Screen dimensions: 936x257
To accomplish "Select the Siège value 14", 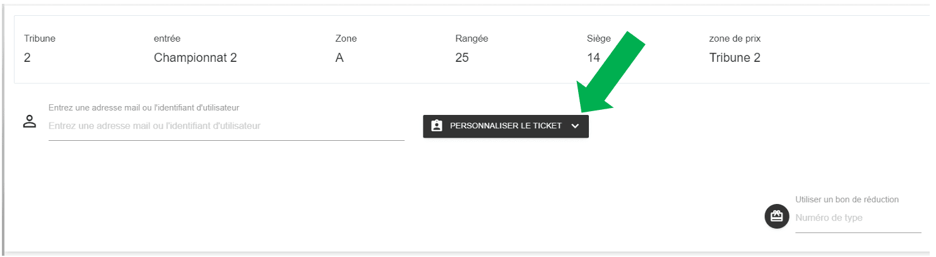I will coord(593,58).
